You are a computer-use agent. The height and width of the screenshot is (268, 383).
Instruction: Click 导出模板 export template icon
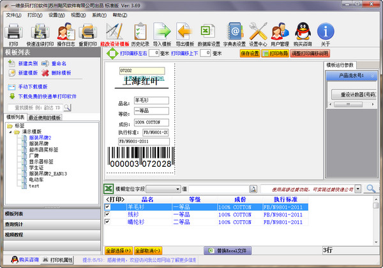pyautogui.click(x=185, y=34)
